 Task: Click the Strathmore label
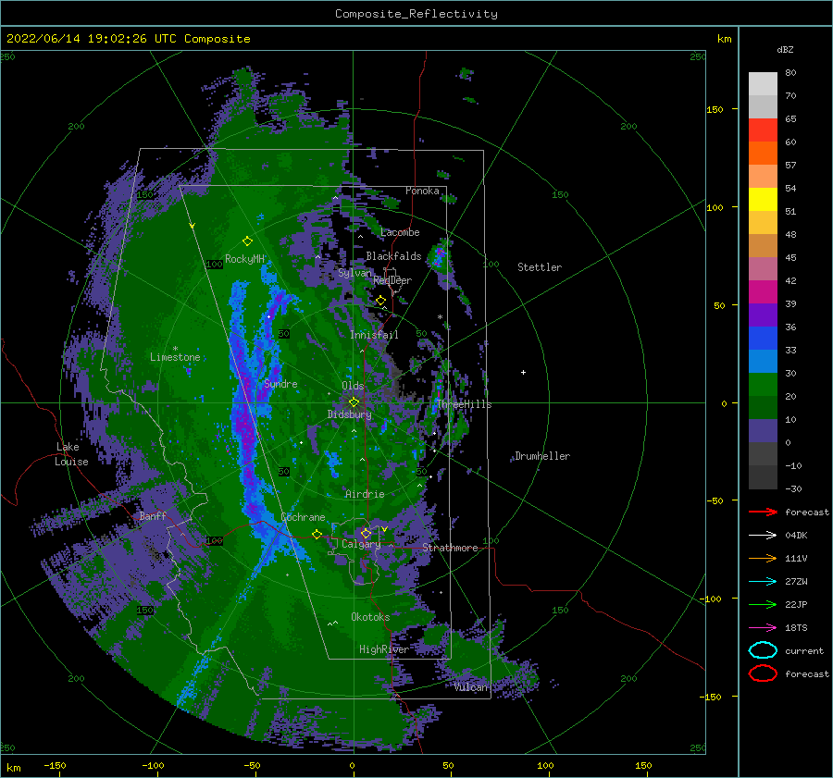[x=450, y=548]
